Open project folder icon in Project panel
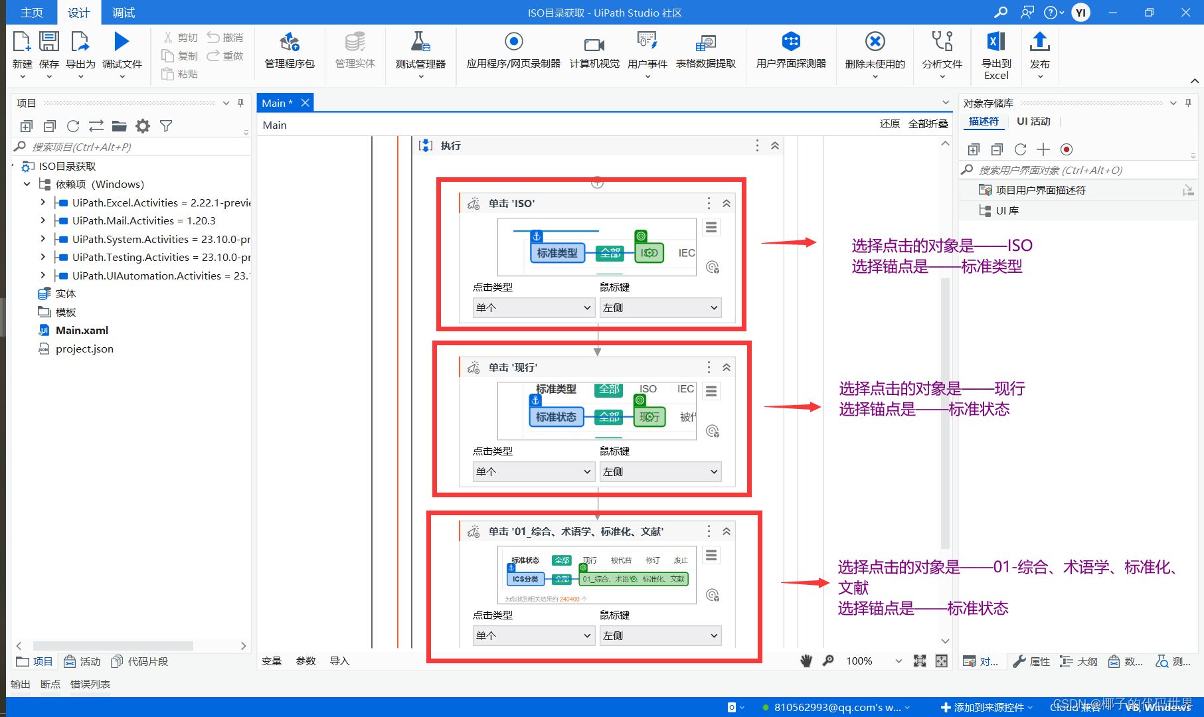The width and height of the screenshot is (1204, 717). point(120,126)
